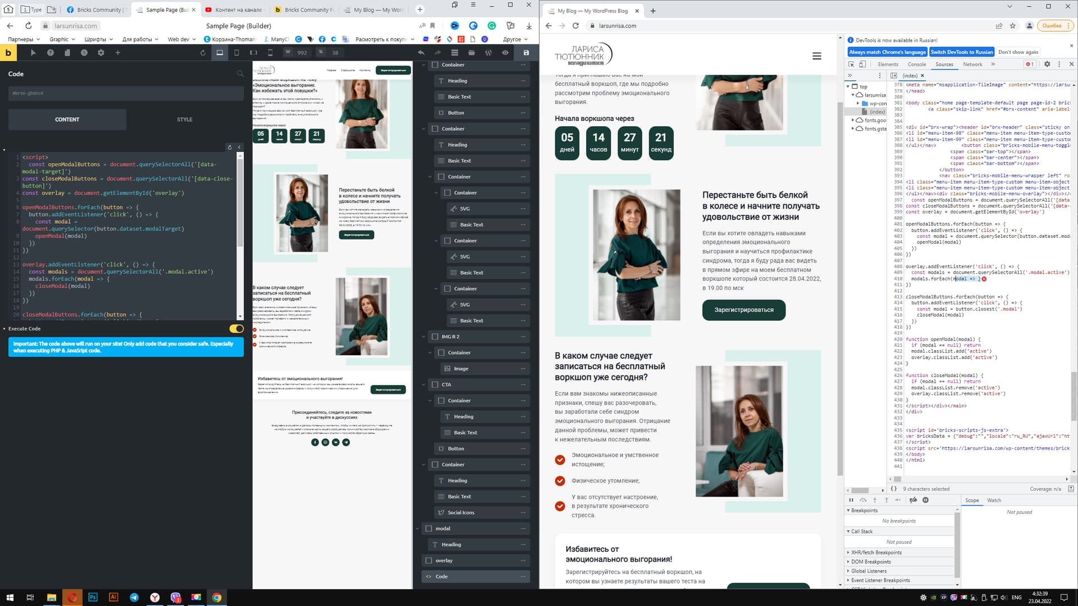Open the Windows Start button
The height and width of the screenshot is (606, 1078).
tap(10, 597)
